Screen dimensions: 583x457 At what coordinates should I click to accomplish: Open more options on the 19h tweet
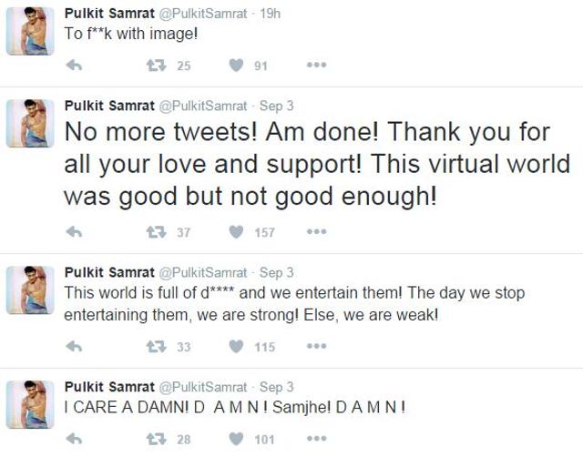pos(317,65)
